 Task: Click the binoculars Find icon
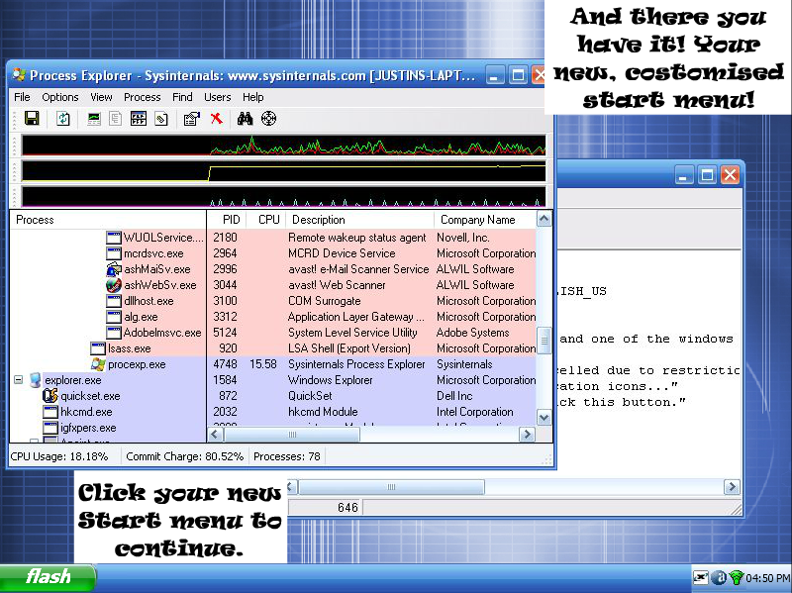click(245, 119)
